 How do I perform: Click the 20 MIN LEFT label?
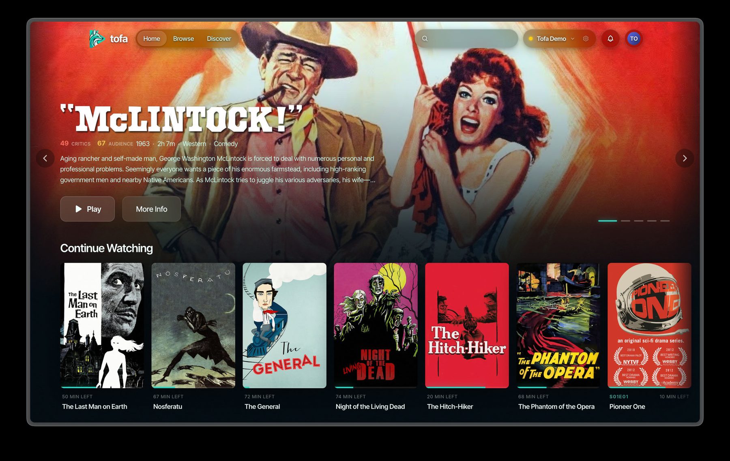(442, 397)
